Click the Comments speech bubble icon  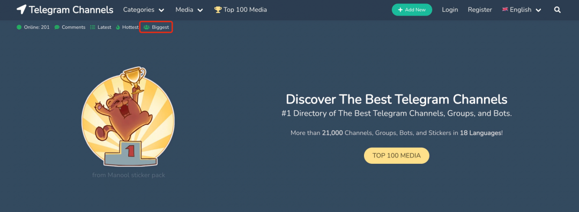click(x=57, y=27)
